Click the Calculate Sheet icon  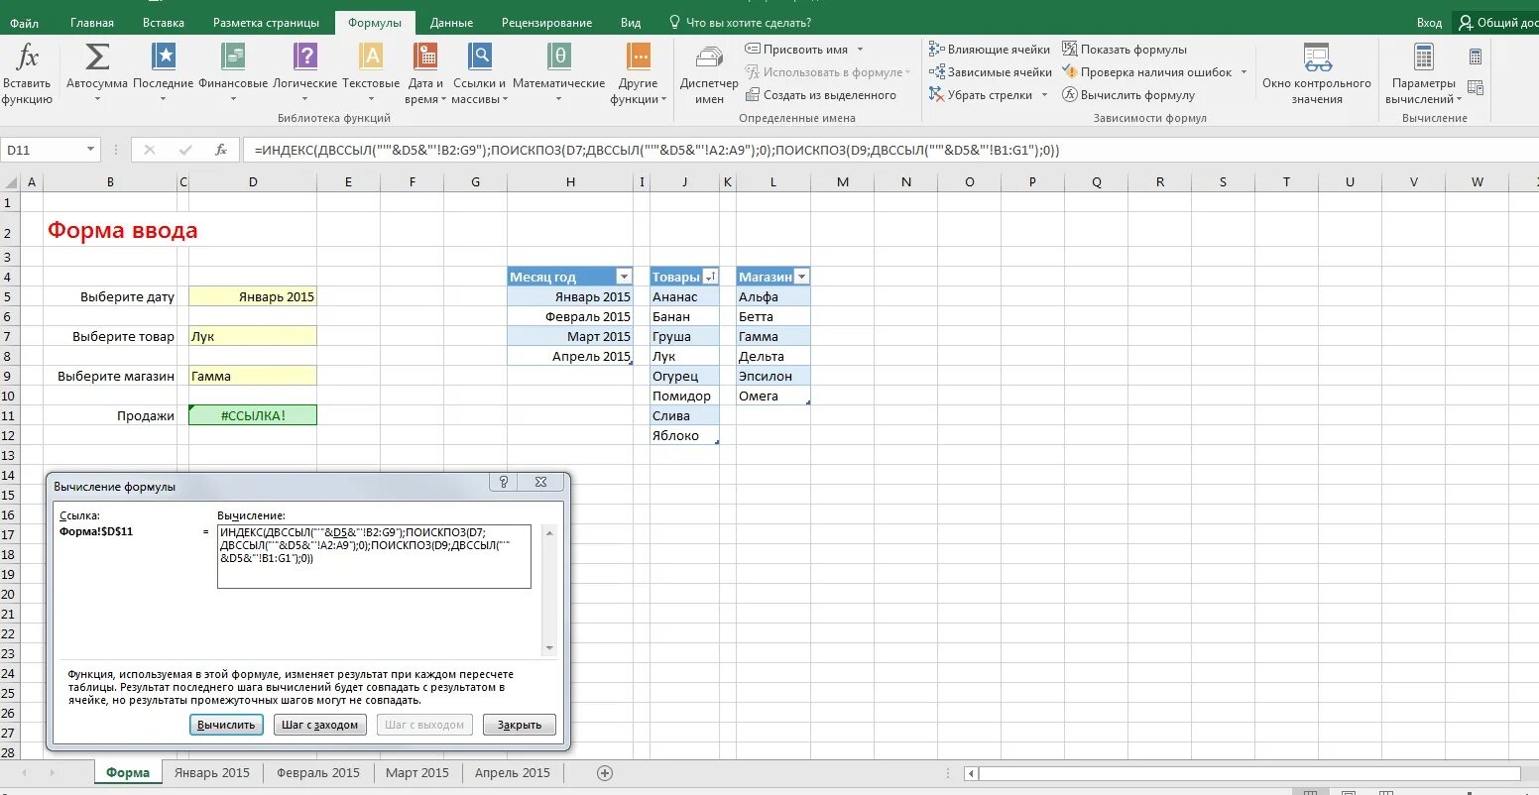tap(1476, 89)
